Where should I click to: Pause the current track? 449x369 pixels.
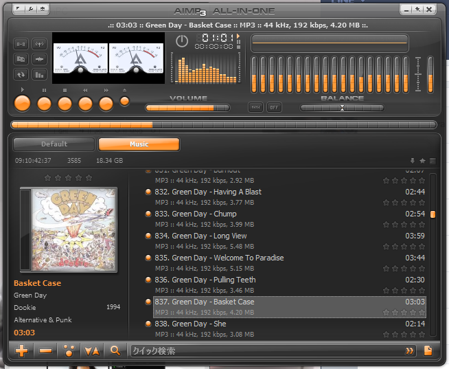[44, 104]
